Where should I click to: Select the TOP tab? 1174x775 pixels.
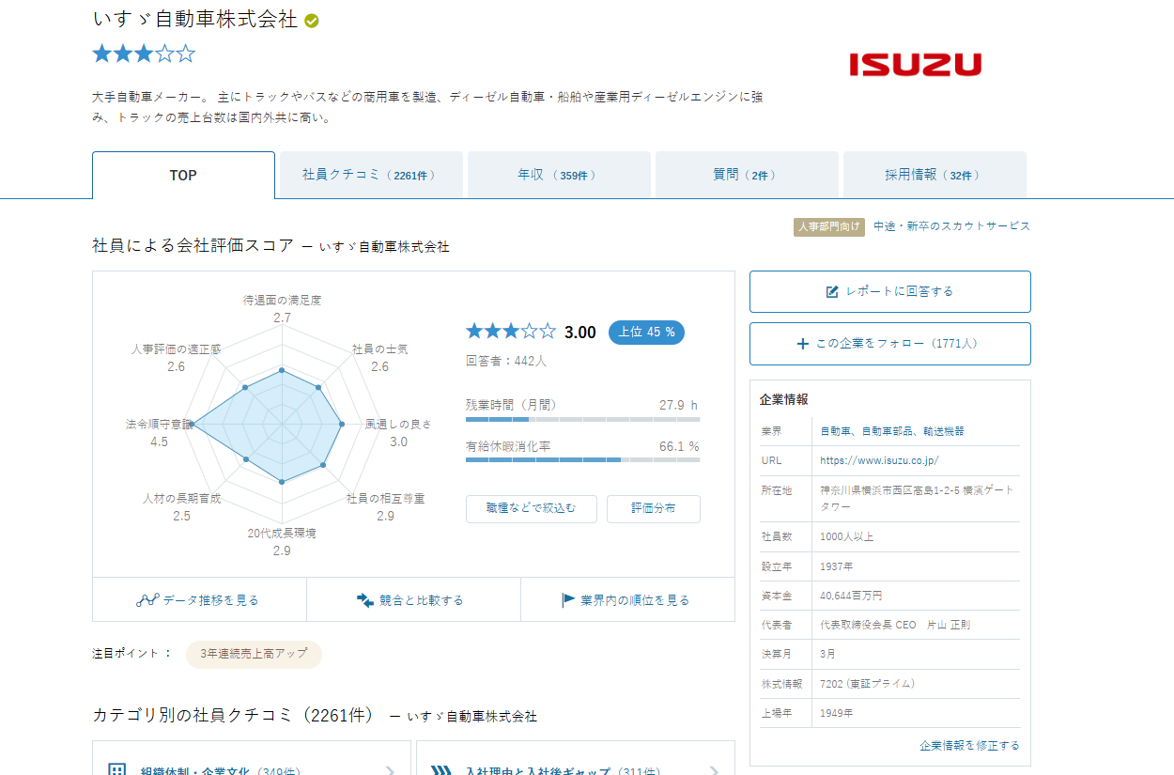(x=183, y=176)
